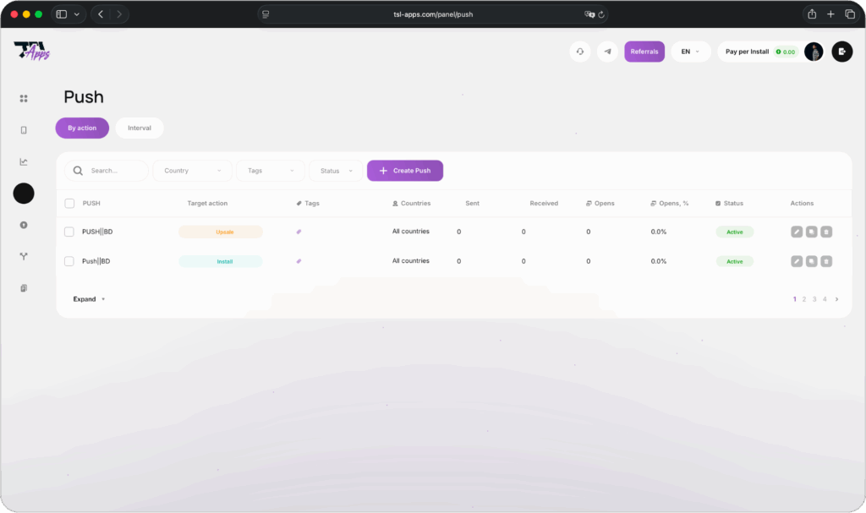Switch to the Interval tab
This screenshot has width=866, height=513.
[140, 128]
